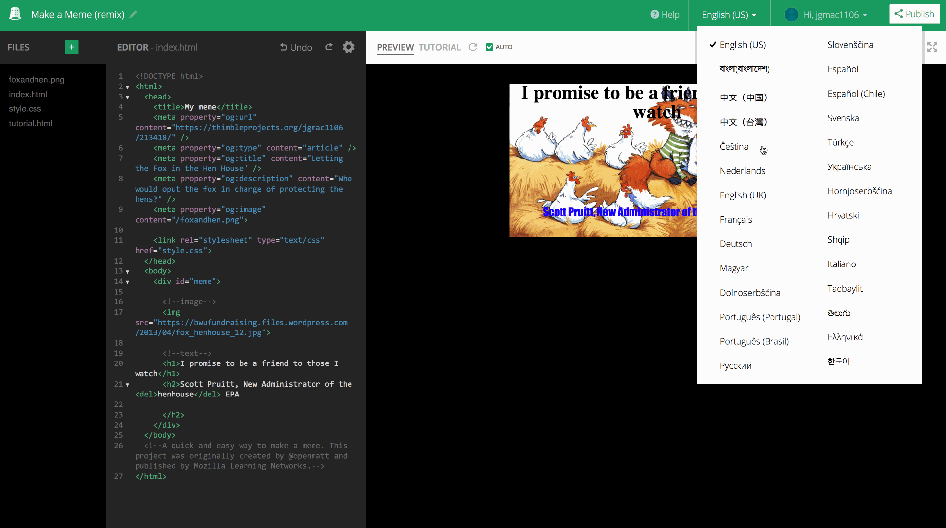
Task: Click the h1 text on code line 20
Action: point(237,368)
